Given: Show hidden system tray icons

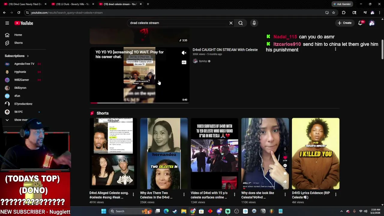Looking at the screenshot, I should coord(341,211).
